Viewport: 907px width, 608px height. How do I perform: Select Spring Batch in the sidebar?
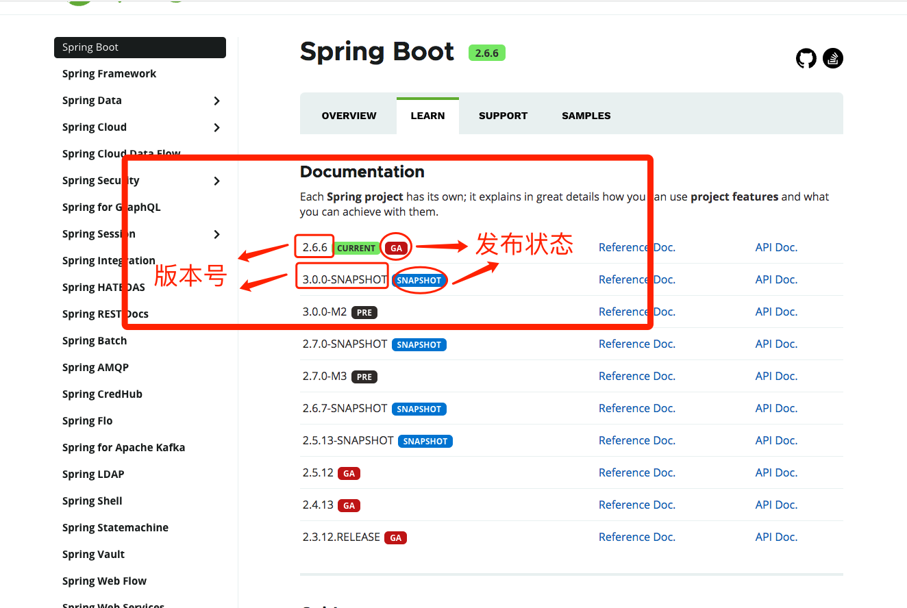coord(94,340)
